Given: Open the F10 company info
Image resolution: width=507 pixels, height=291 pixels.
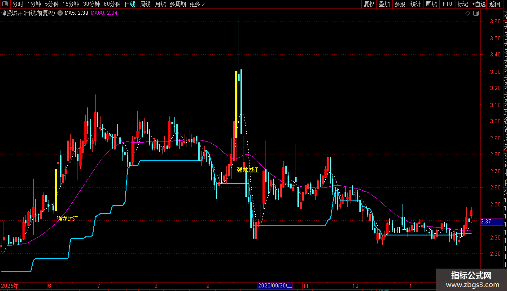Looking at the screenshot, I should (447, 4).
